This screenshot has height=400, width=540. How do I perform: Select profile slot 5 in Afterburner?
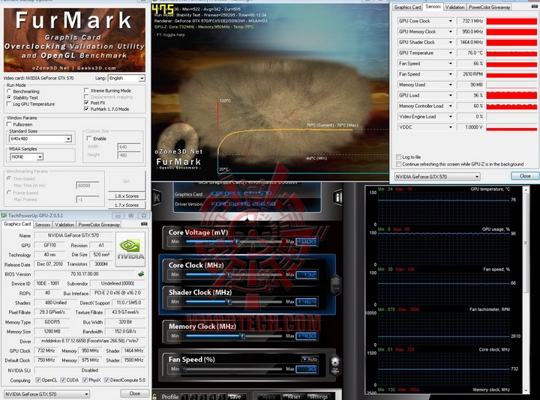222,396
